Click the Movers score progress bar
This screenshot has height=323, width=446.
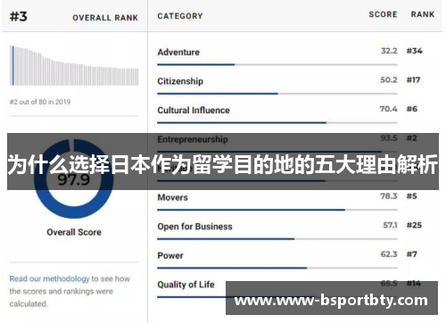[x=277, y=210]
